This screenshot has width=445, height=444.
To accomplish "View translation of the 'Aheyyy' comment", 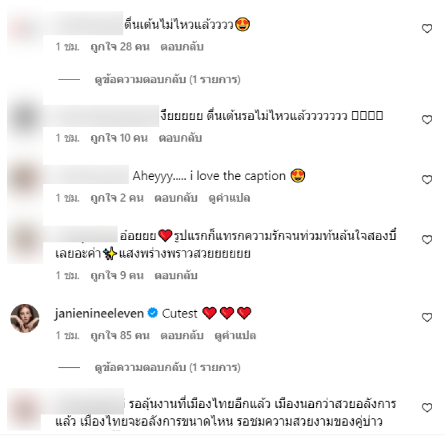I will tap(229, 198).
